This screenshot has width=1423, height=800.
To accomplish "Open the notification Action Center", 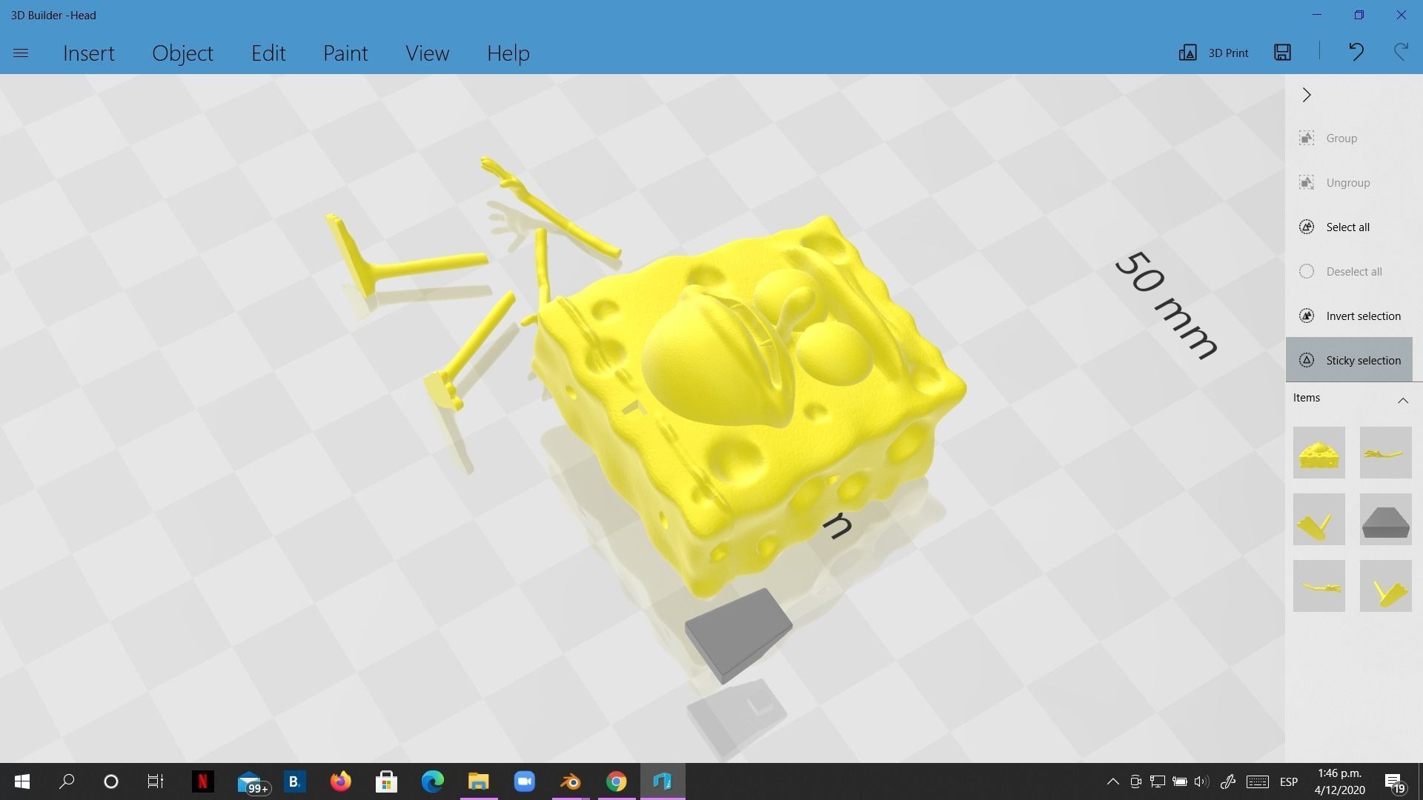I will click(1394, 782).
